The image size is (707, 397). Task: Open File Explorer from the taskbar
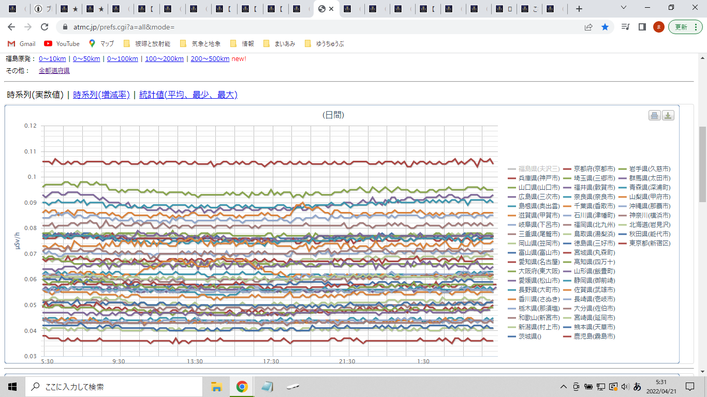pos(216,386)
